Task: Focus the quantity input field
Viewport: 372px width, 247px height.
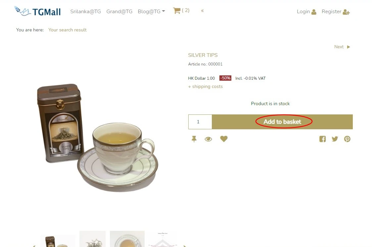Action: point(200,122)
